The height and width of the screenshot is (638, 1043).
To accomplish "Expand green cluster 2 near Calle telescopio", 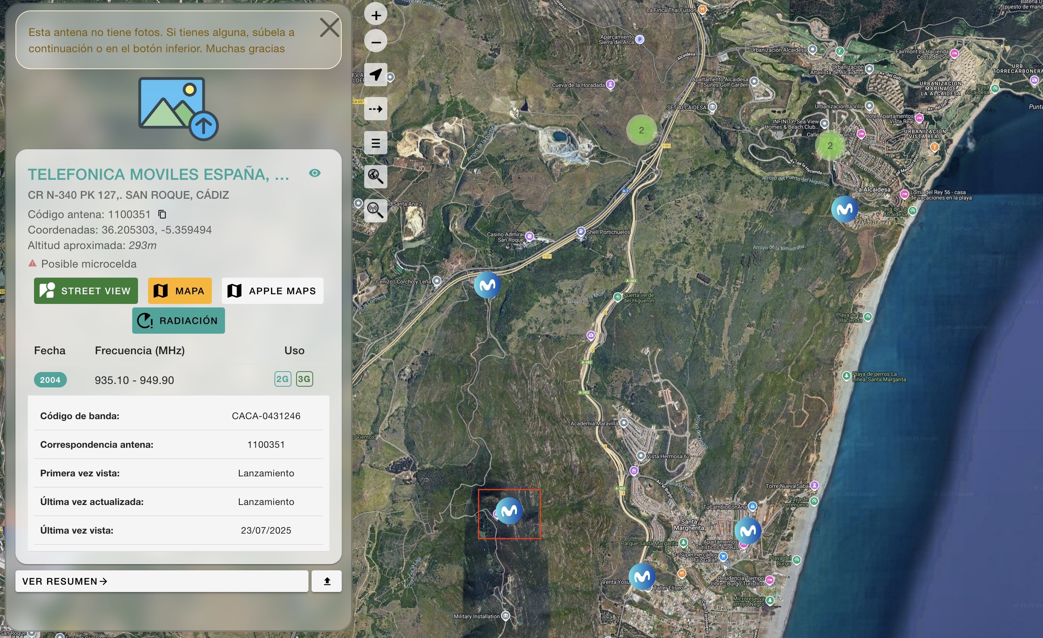I will (x=830, y=146).
